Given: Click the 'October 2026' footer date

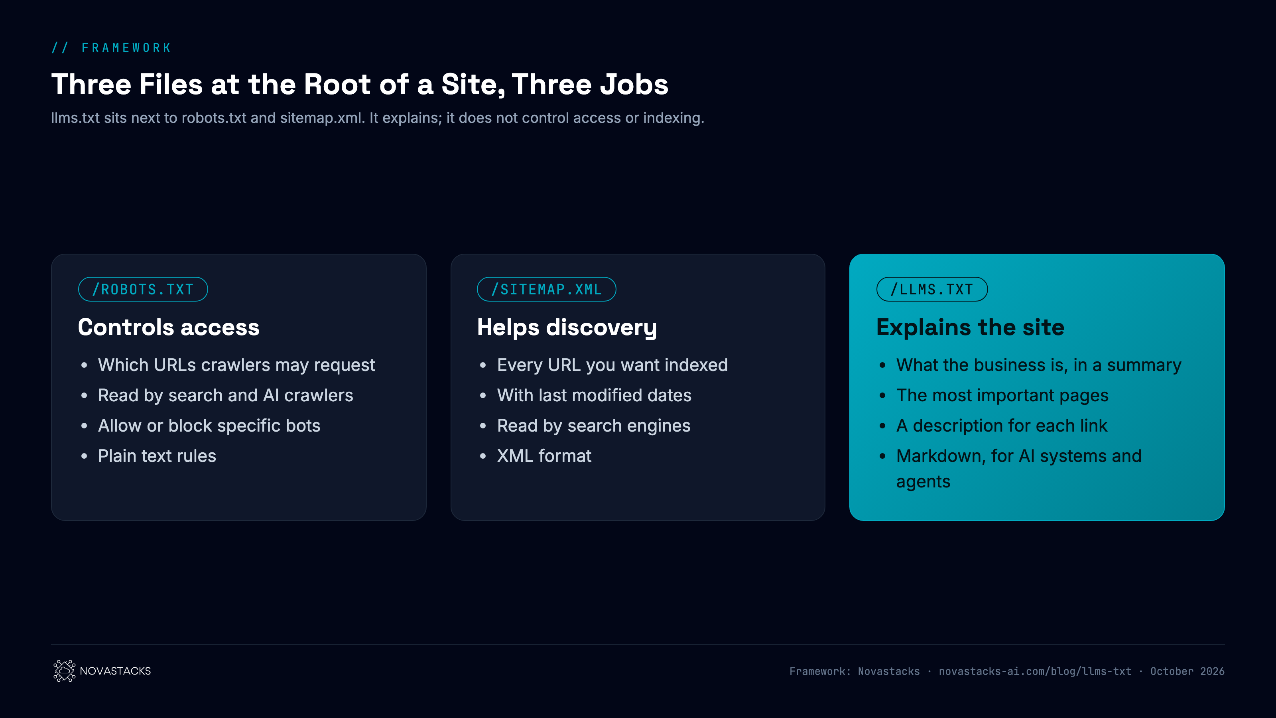Looking at the screenshot, I should pos(1187,671).
